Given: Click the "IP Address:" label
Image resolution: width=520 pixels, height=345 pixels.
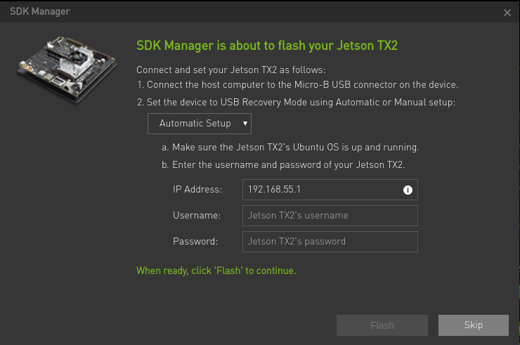Looking at the screenshot, I should pyautogui.click(x=197, y=190).
